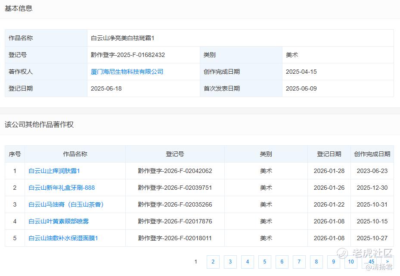Image resolution: width=400 pixels, height=276 pixels.
Task: Open the 白云山新年礼盒牙刷-888 work link
Action: coord(62,188)
